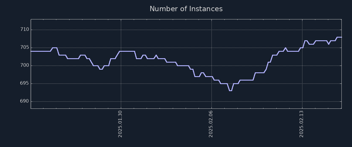Click the 699 dip before 2025.01.30
This screenshot has height=147, width=352.
101,69
